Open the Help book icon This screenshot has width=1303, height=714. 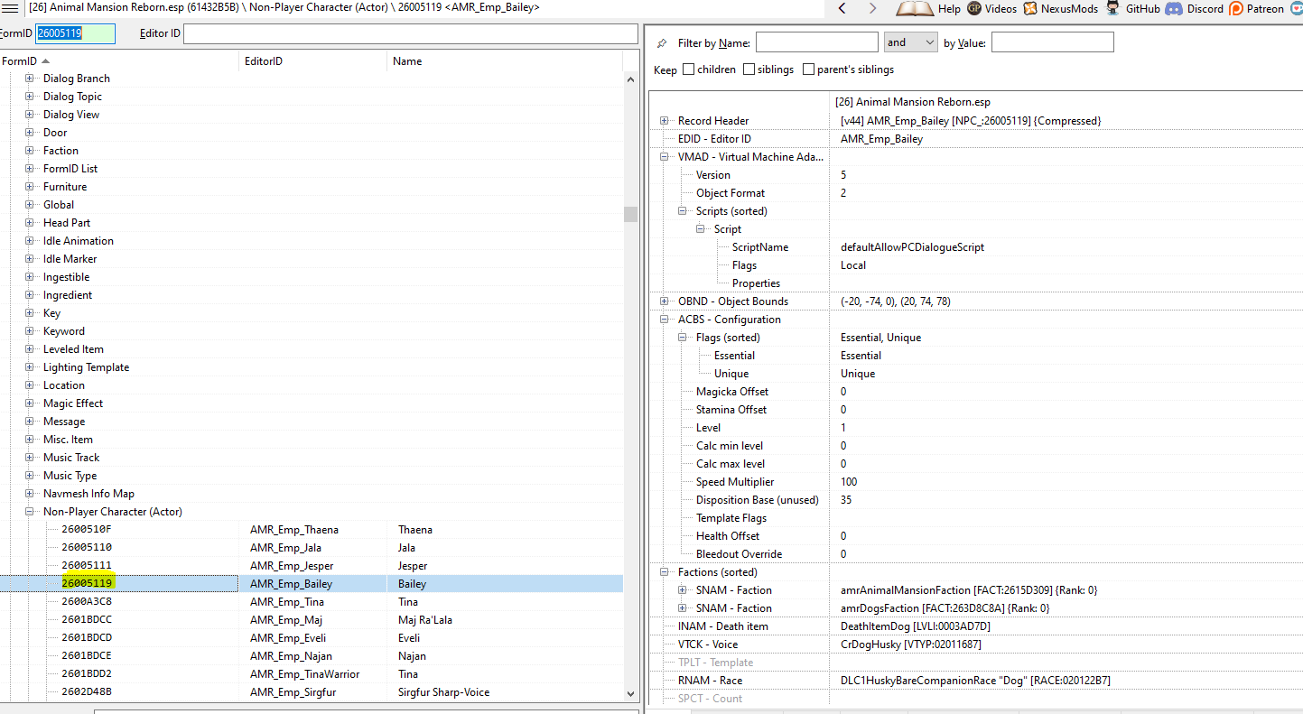pos(915,8)
